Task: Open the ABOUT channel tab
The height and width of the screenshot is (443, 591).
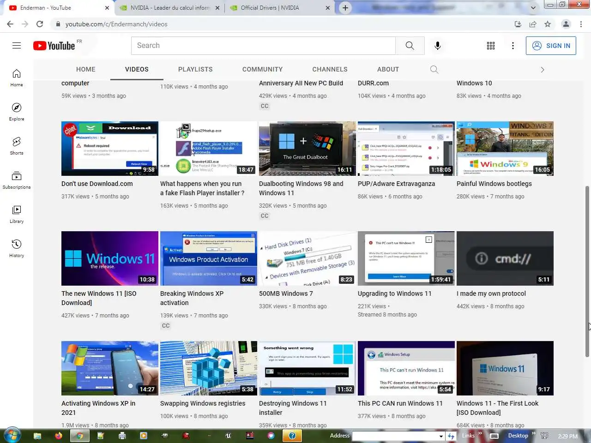Action: pyautogui.click(x=388, y=69)
